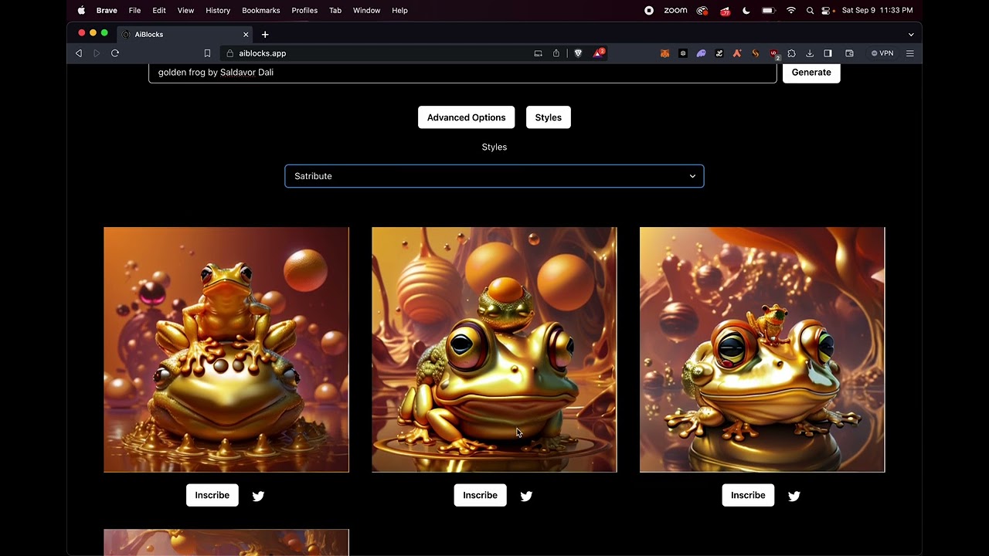
Task: Inscribe the first frog image
Action: coord(212,495)
